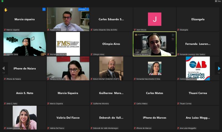Viewport: 222px width, 132px height.
Task: Open the View layout menu
Action: pos(218,1)
